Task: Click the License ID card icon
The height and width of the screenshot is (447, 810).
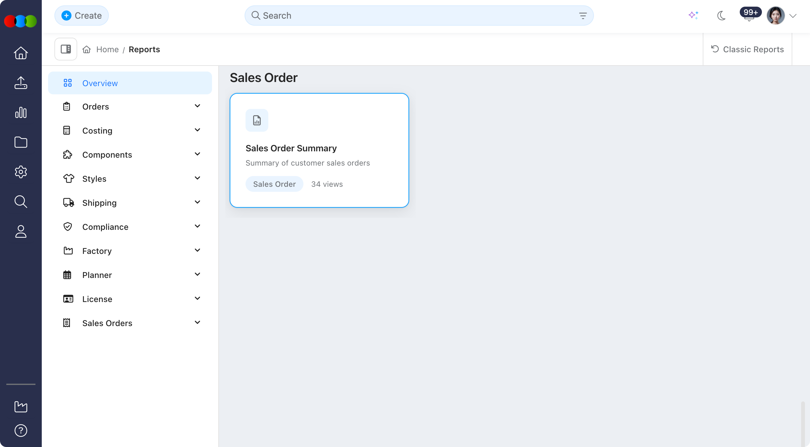Action: [68, 299]
